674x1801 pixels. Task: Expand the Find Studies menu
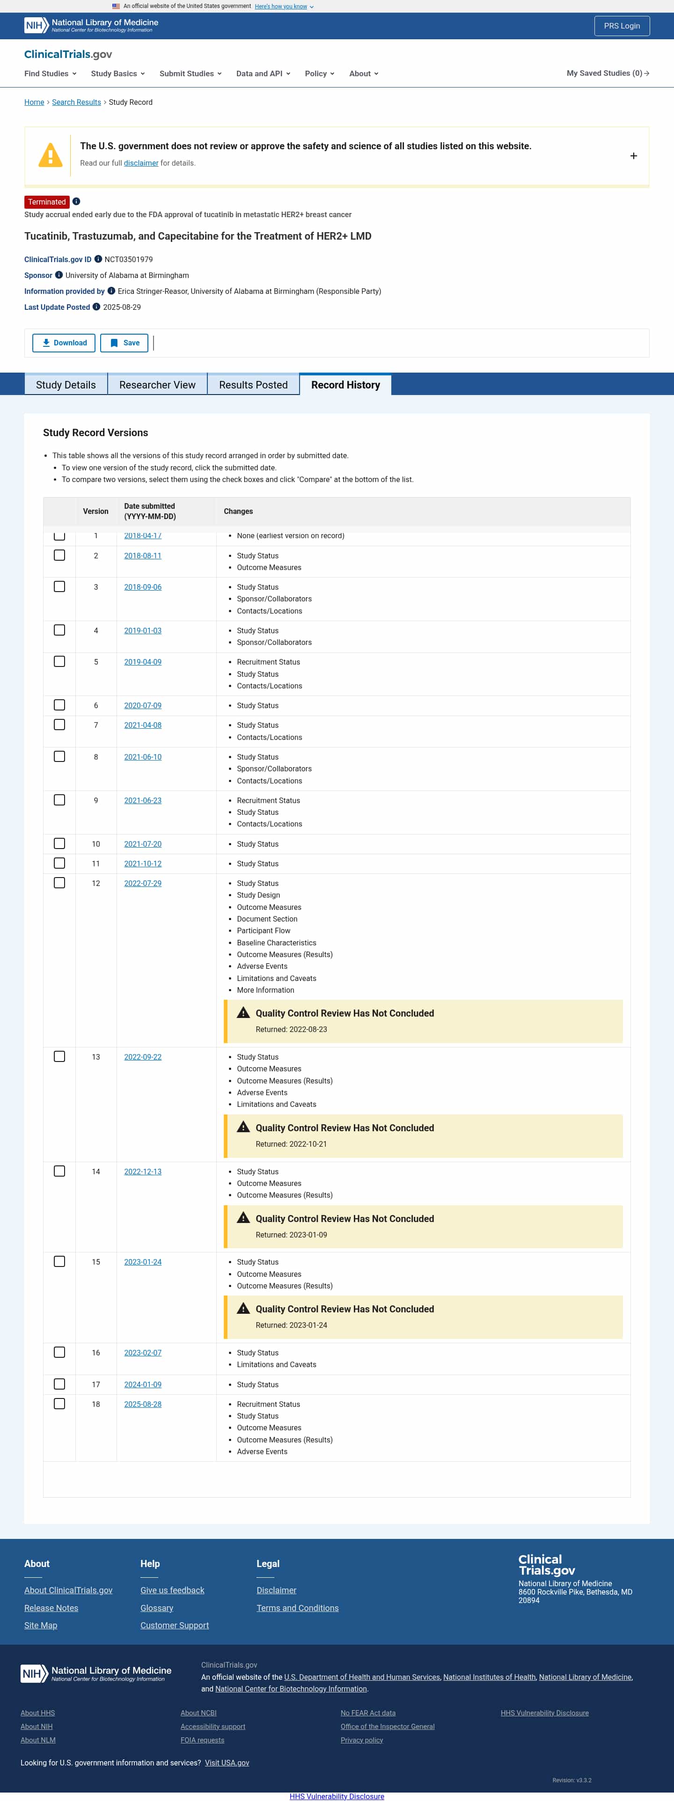[x=51, y=73]
